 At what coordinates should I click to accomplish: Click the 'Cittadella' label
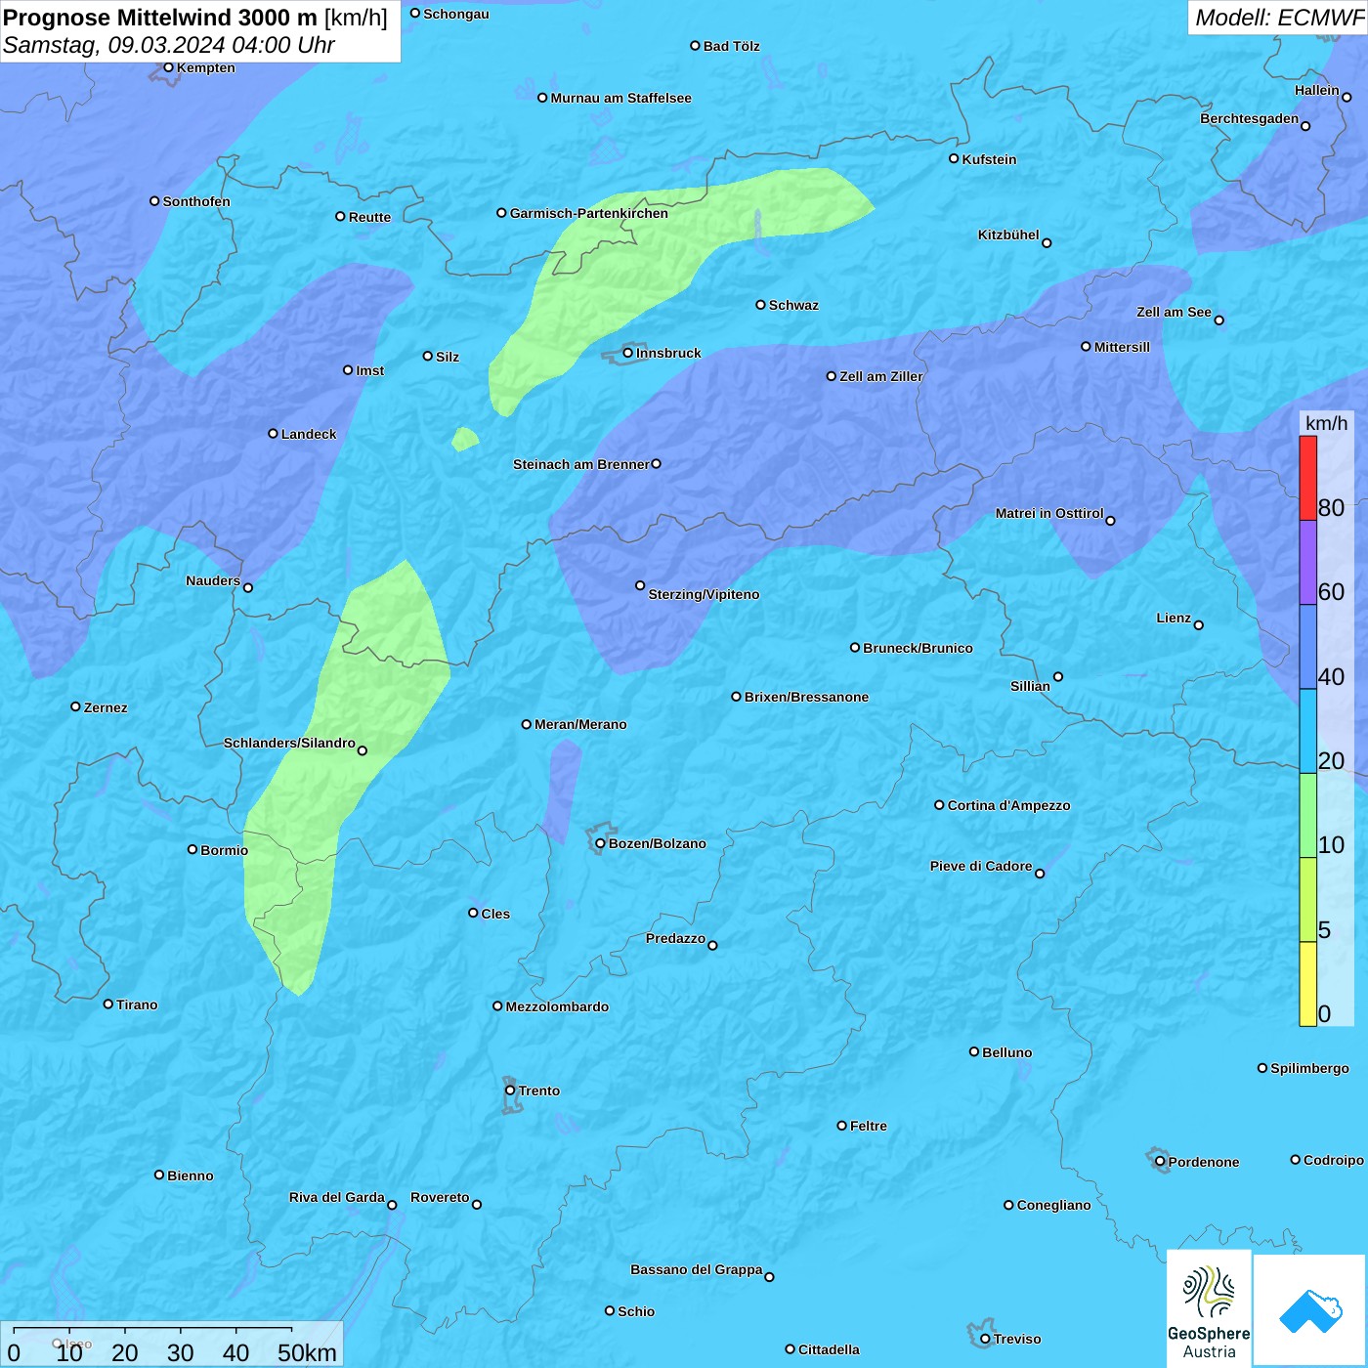(x=829, y=1349)
